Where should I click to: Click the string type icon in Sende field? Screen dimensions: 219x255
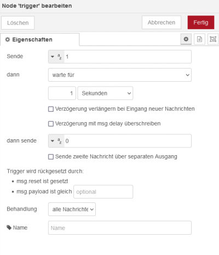click(x=60, y=56)
